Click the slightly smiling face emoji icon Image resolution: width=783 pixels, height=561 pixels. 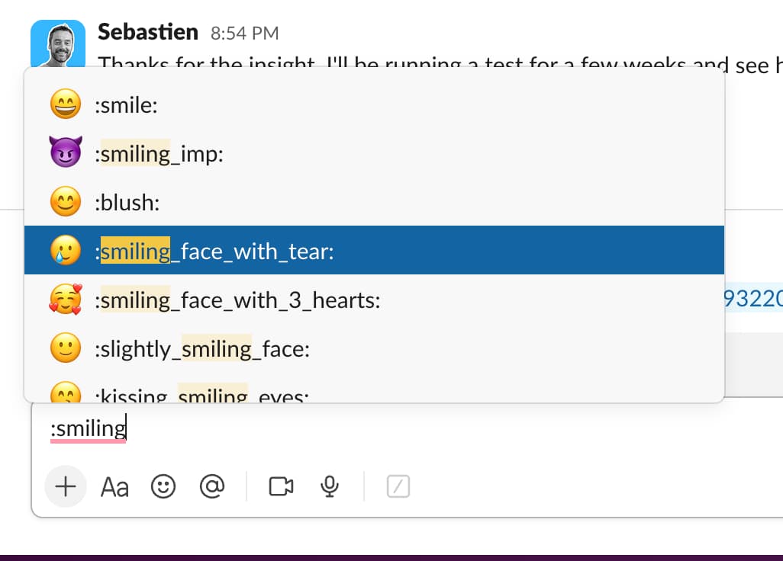[x=66, y=348]
